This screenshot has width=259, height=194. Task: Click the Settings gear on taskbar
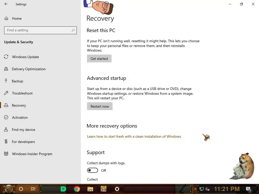117,189
